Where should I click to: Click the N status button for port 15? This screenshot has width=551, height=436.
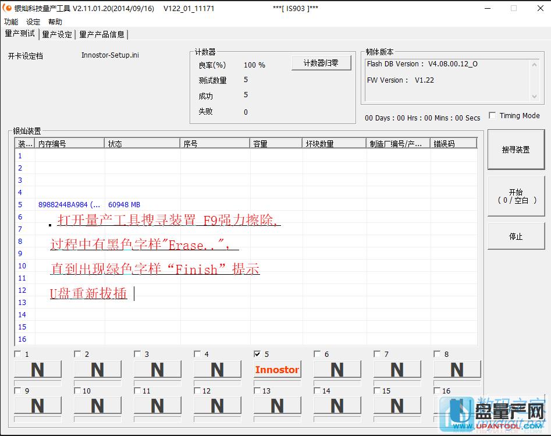[397, 405]
